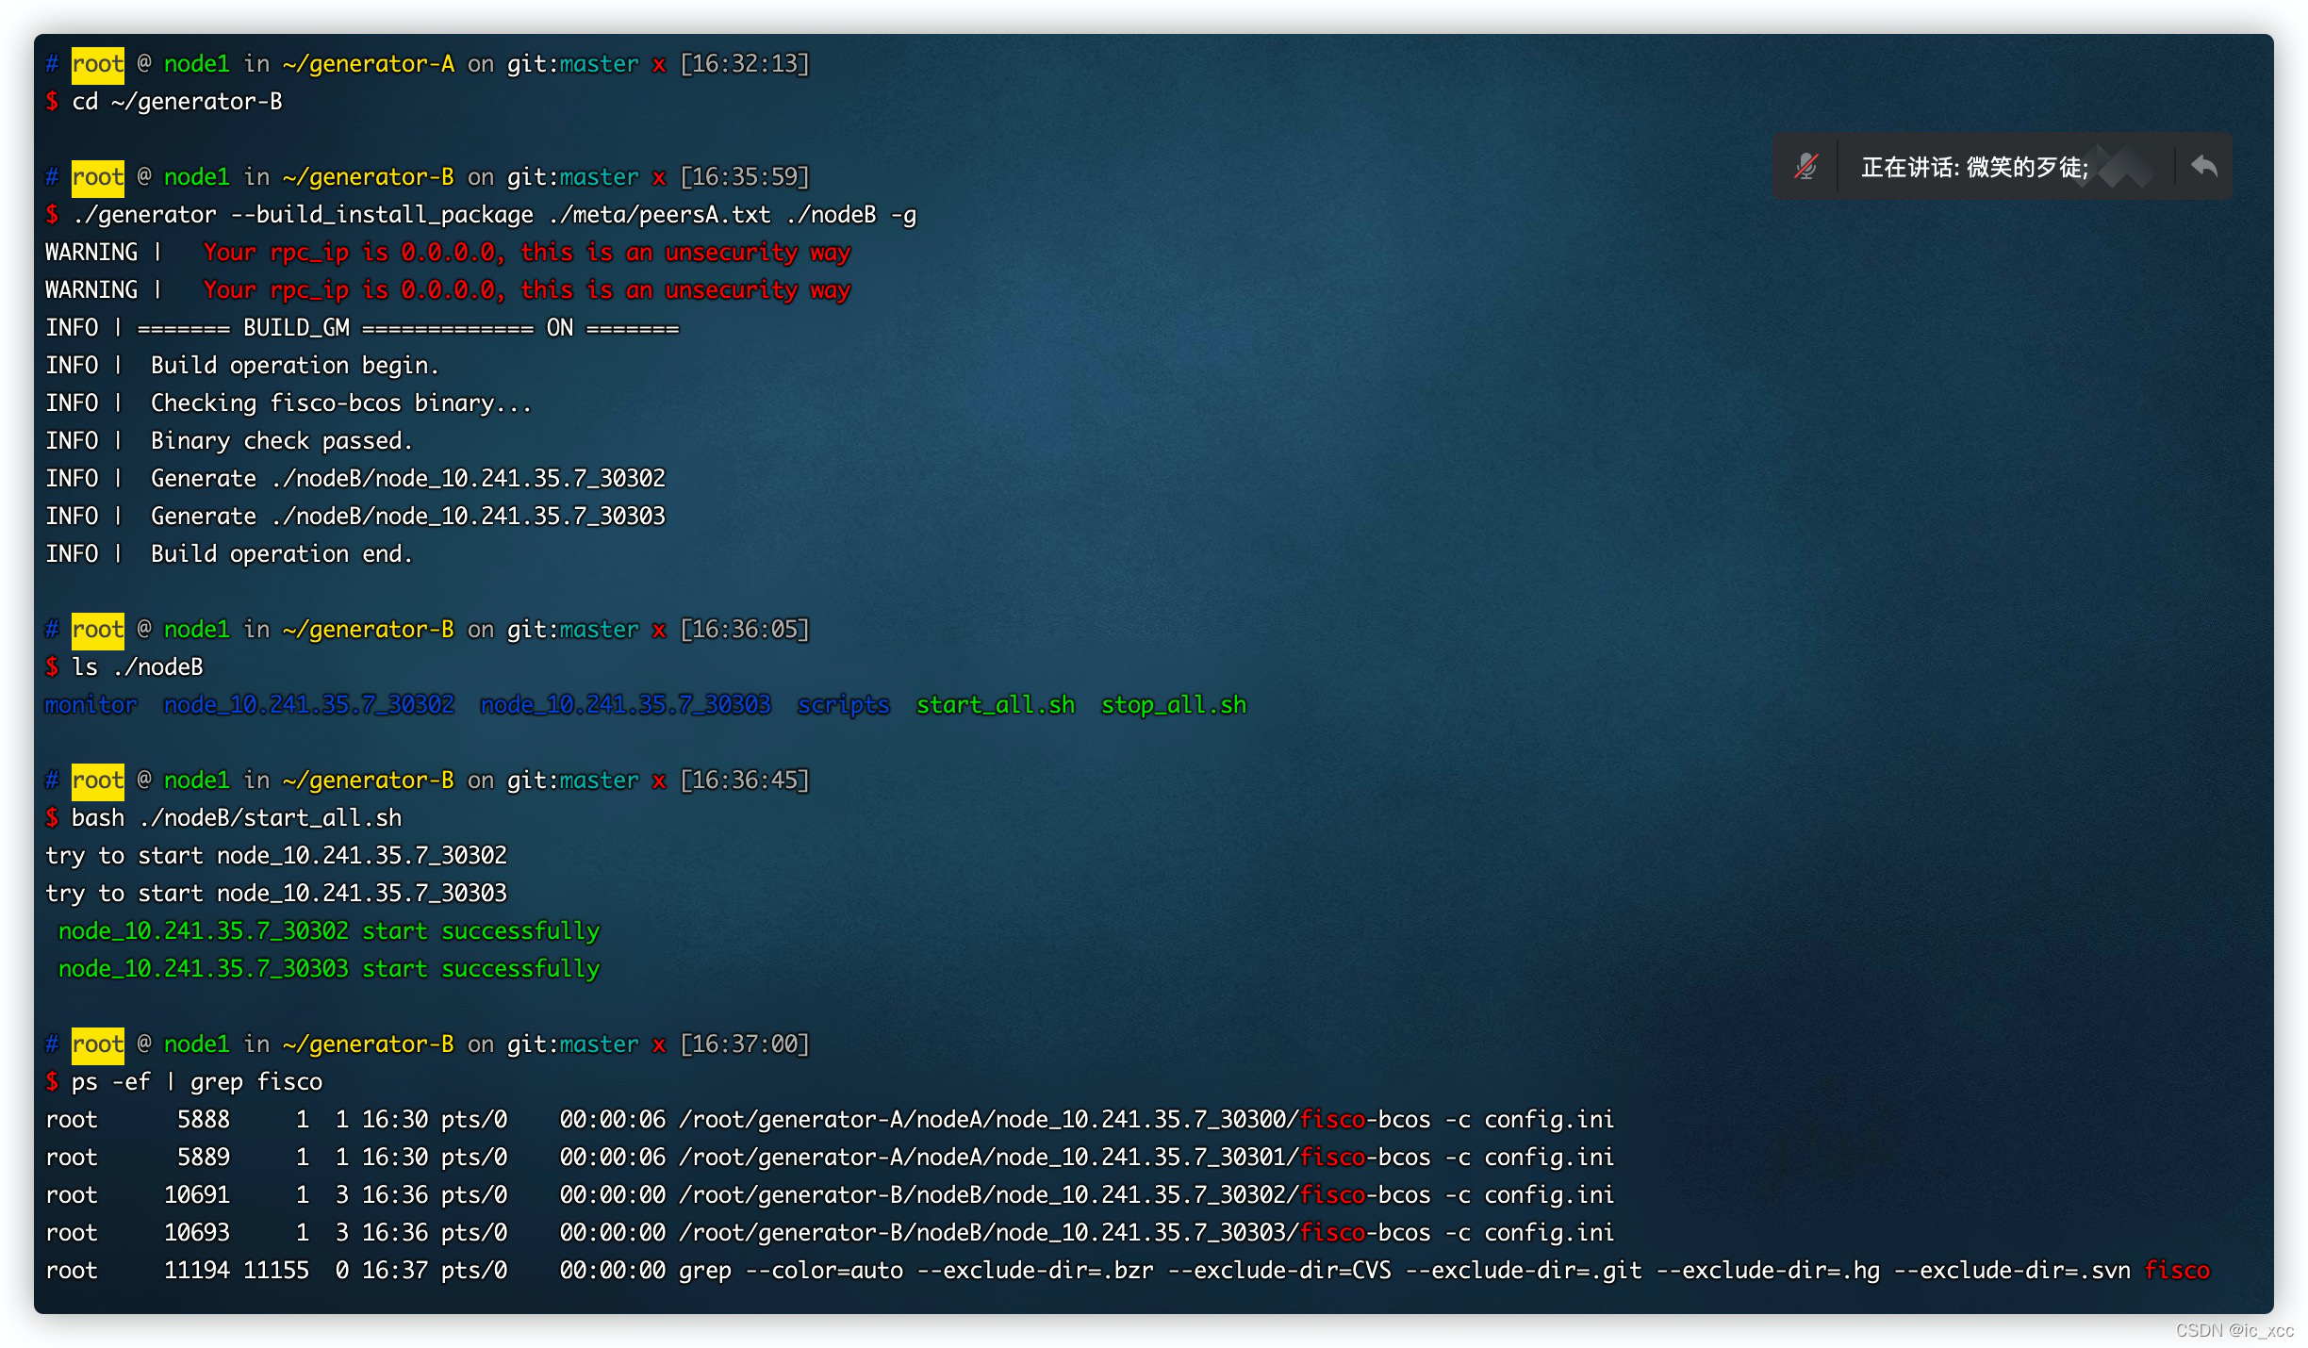Click start_all.sh in the ls output

(996, 705)
